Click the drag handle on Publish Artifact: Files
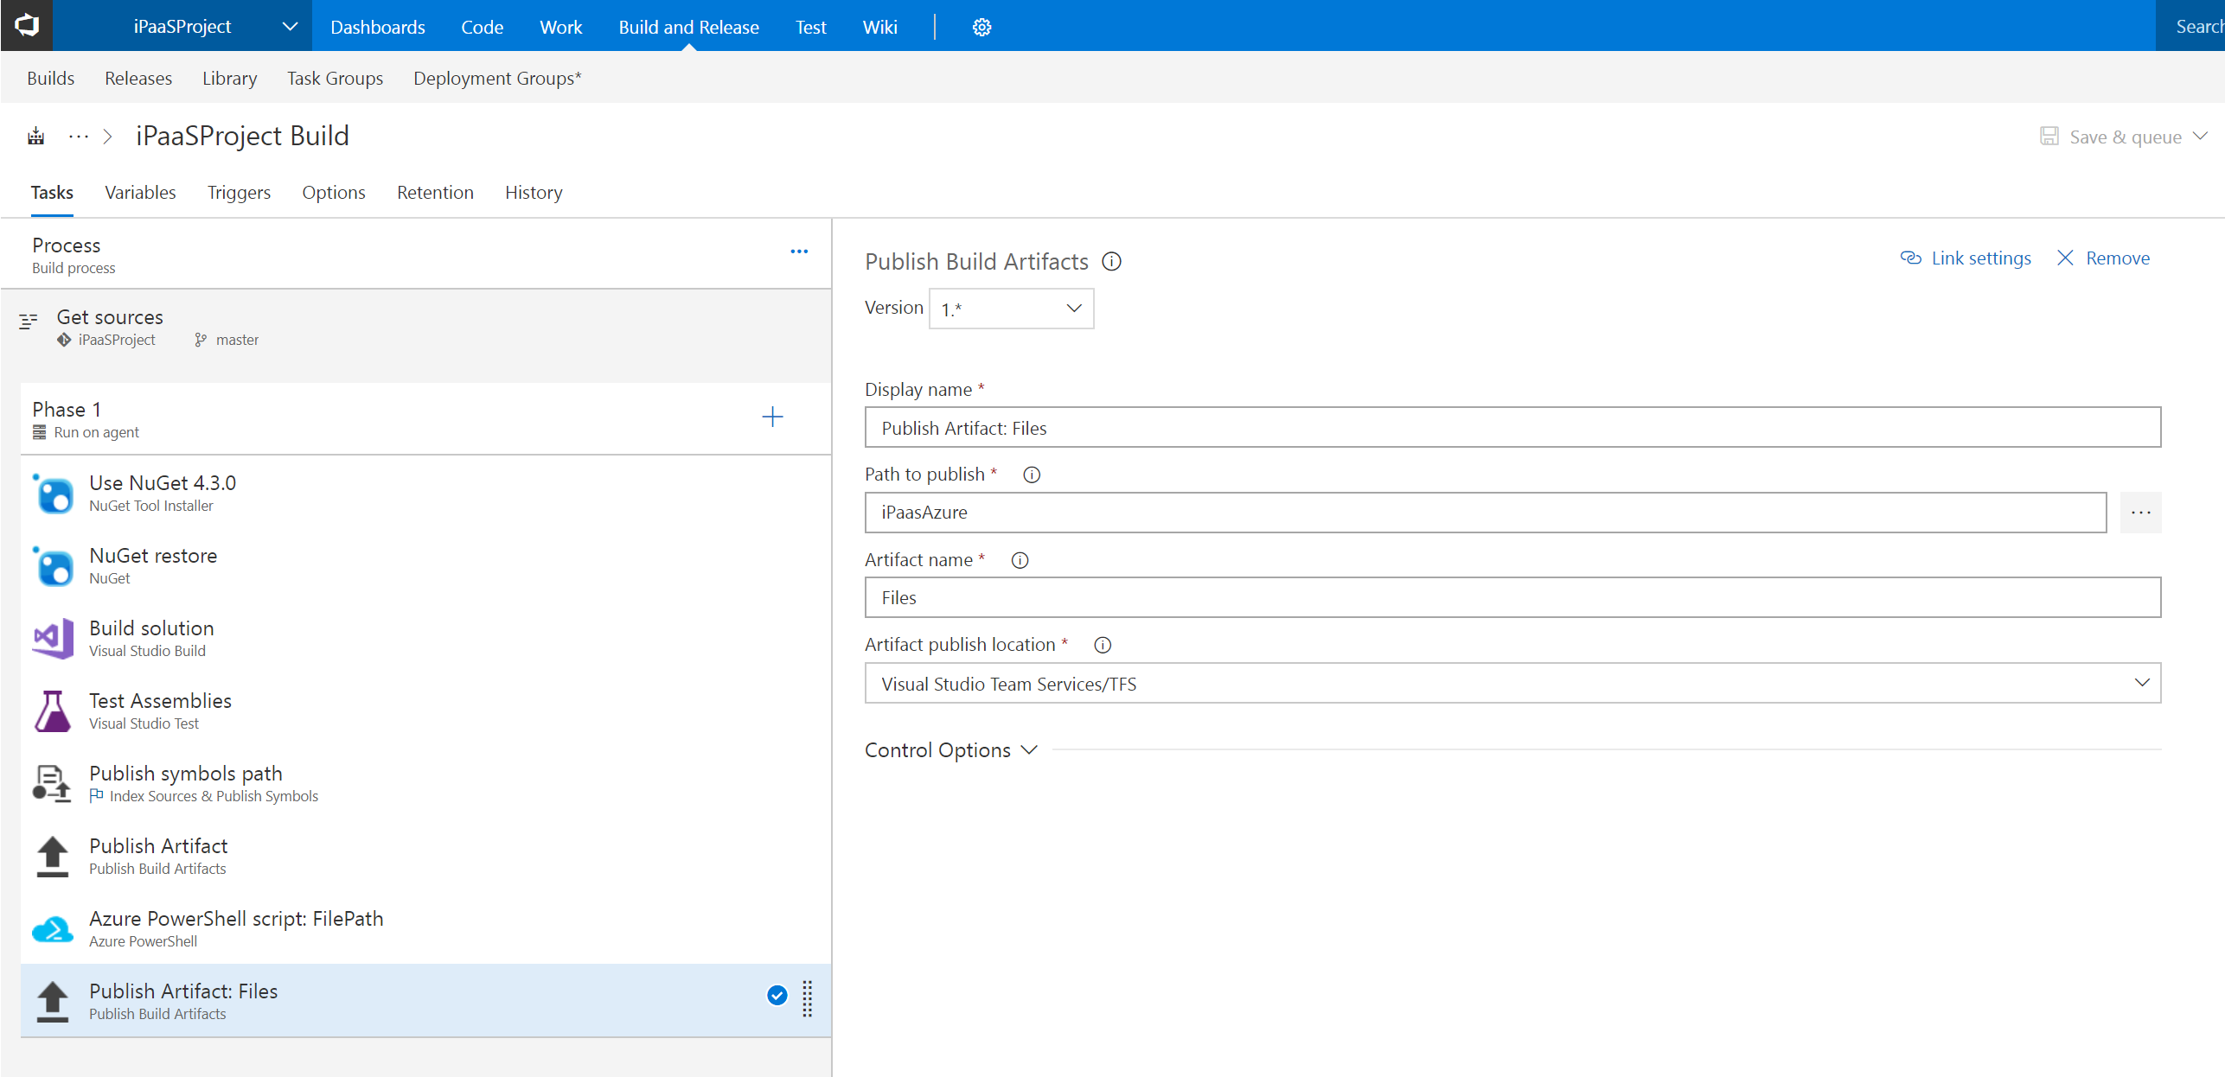This screenshot has height=1077, width=2225. click(807, 998)
